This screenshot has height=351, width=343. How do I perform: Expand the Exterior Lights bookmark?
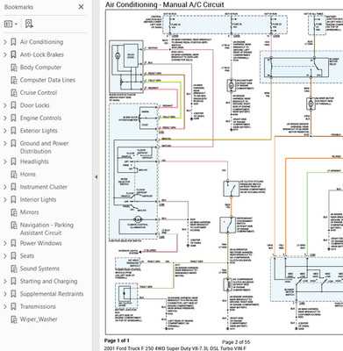coord(4,131)
